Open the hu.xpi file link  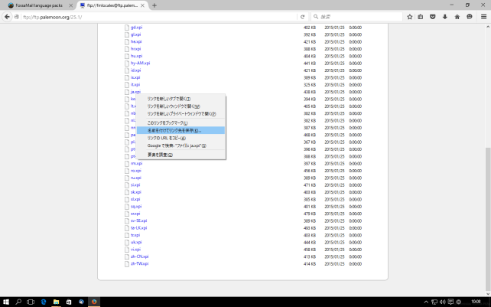coord(136,56)
